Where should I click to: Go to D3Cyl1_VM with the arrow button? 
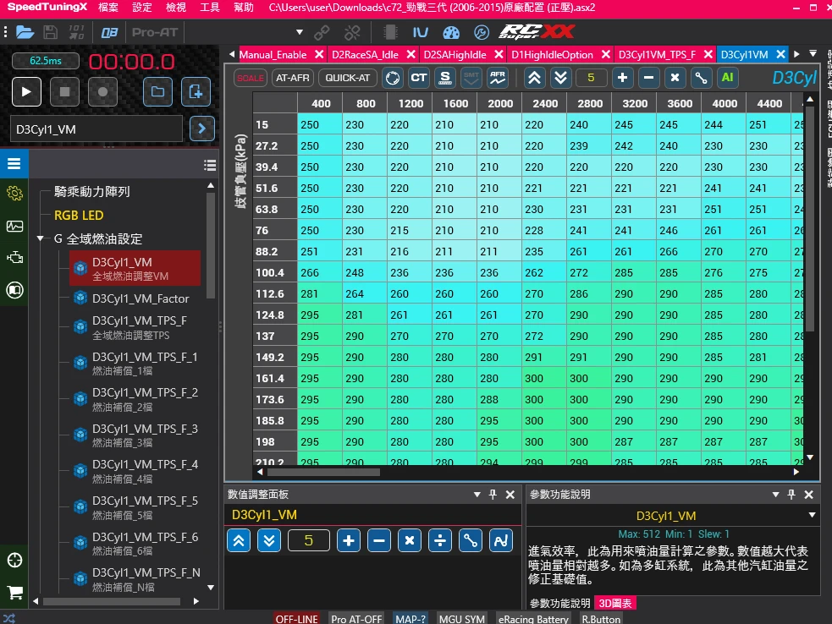tap(201, 129)
